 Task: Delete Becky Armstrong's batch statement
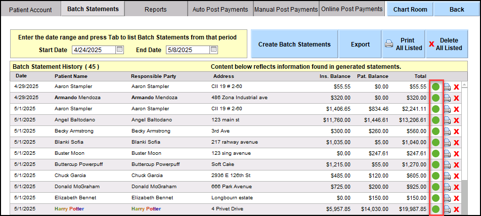[456, 131]
